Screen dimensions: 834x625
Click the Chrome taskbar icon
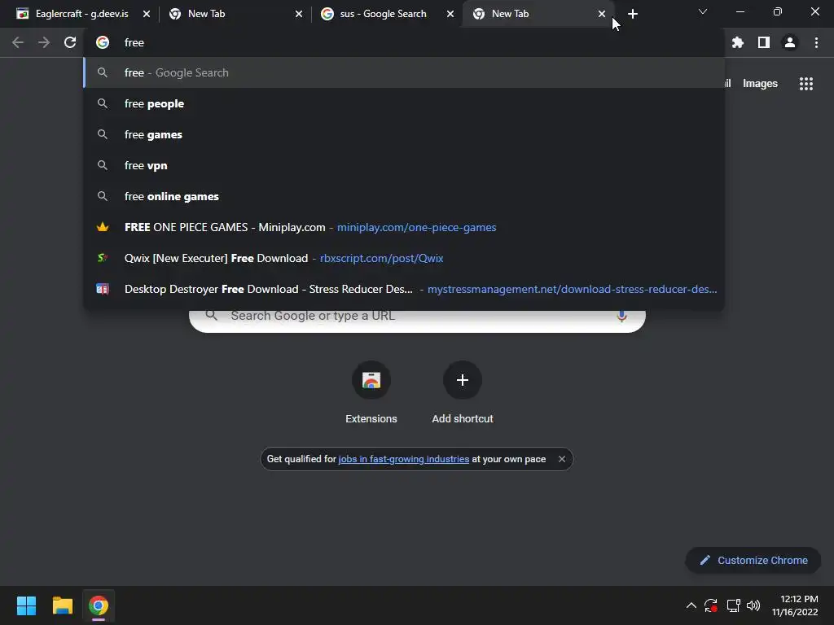click(99, 605)
